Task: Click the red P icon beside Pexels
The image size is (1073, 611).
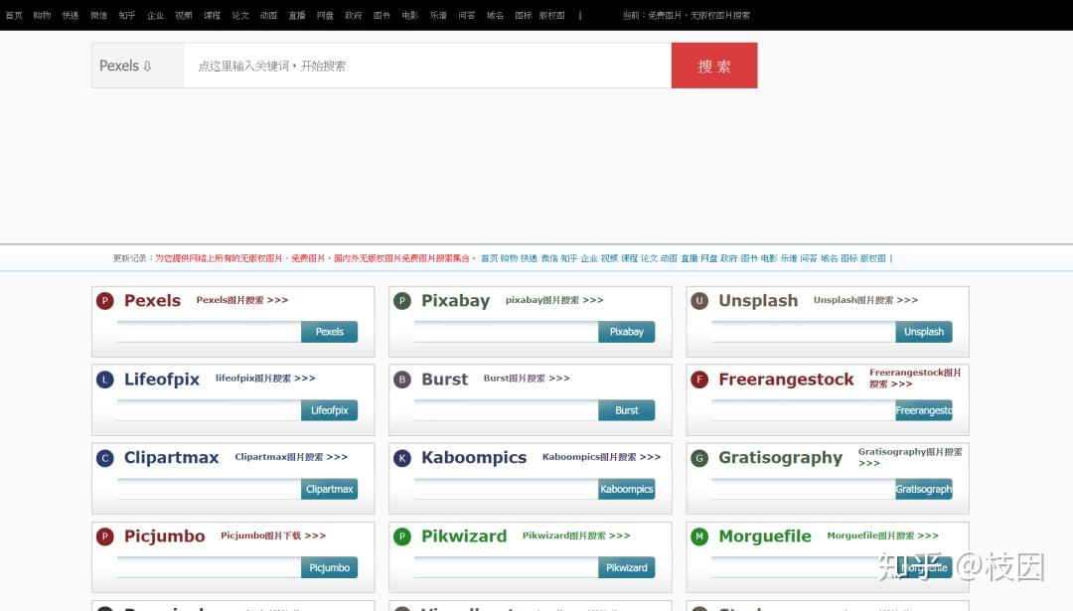Action: (x=104, y=301)
